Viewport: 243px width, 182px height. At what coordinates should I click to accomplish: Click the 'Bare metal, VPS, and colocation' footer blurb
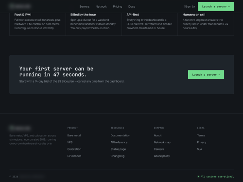[x=33, y=140]
